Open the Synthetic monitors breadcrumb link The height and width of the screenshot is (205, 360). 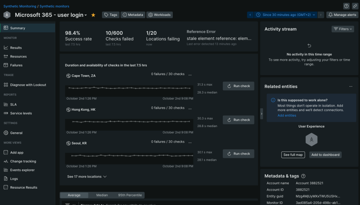point(54,6)
